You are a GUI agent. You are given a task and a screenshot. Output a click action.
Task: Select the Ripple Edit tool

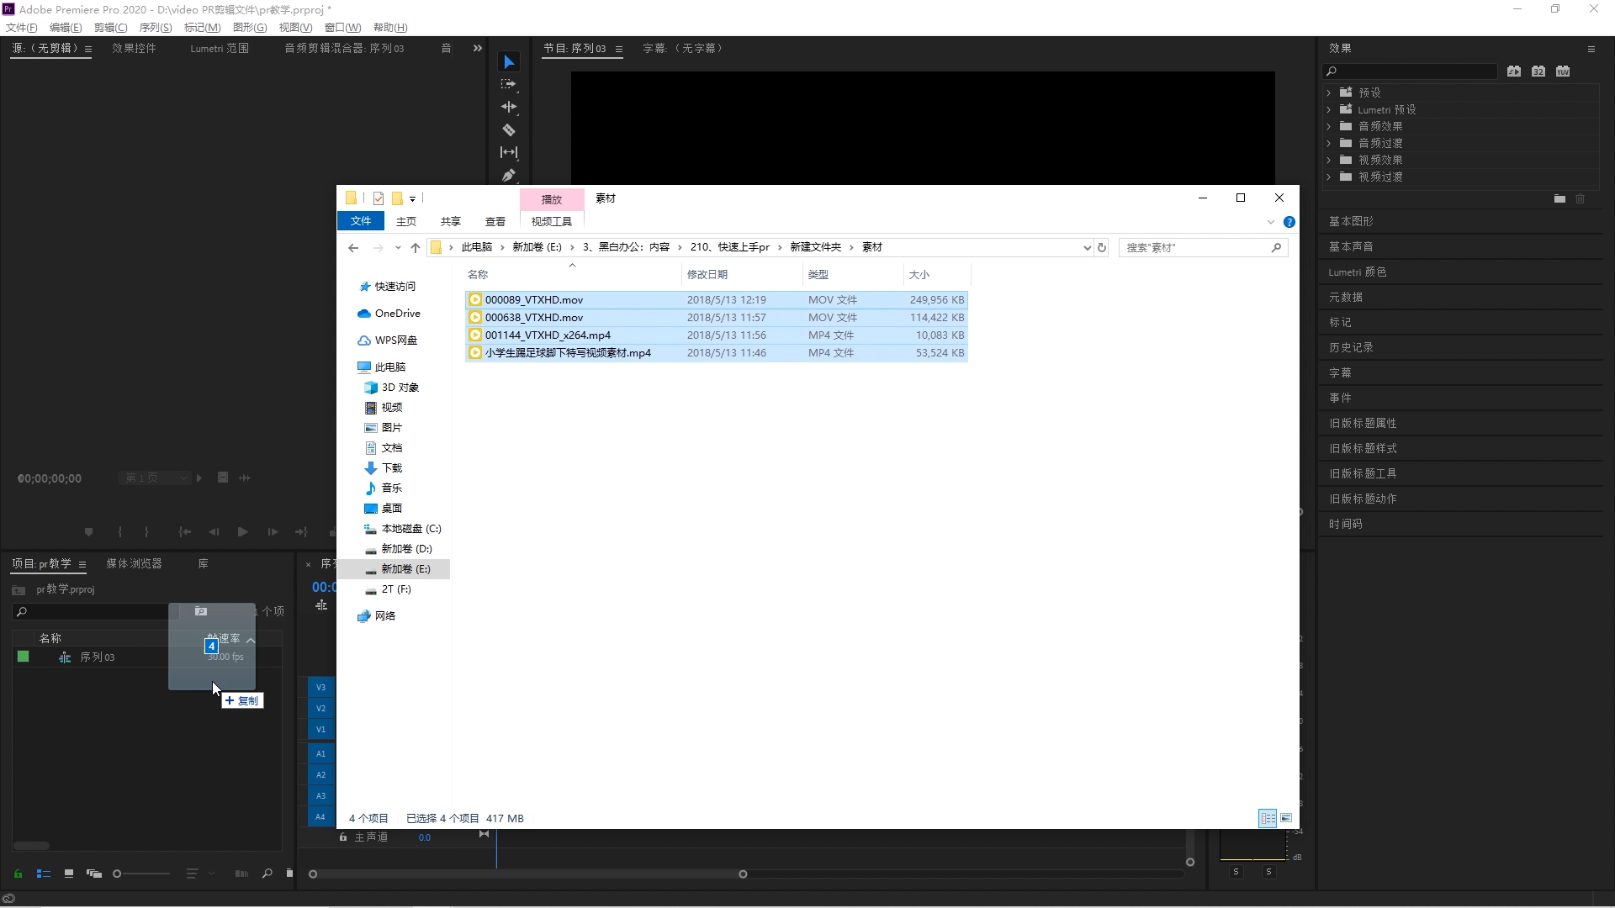pos(509,107)
